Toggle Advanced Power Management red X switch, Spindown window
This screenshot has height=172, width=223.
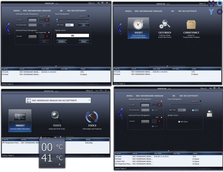click(44, 36)
